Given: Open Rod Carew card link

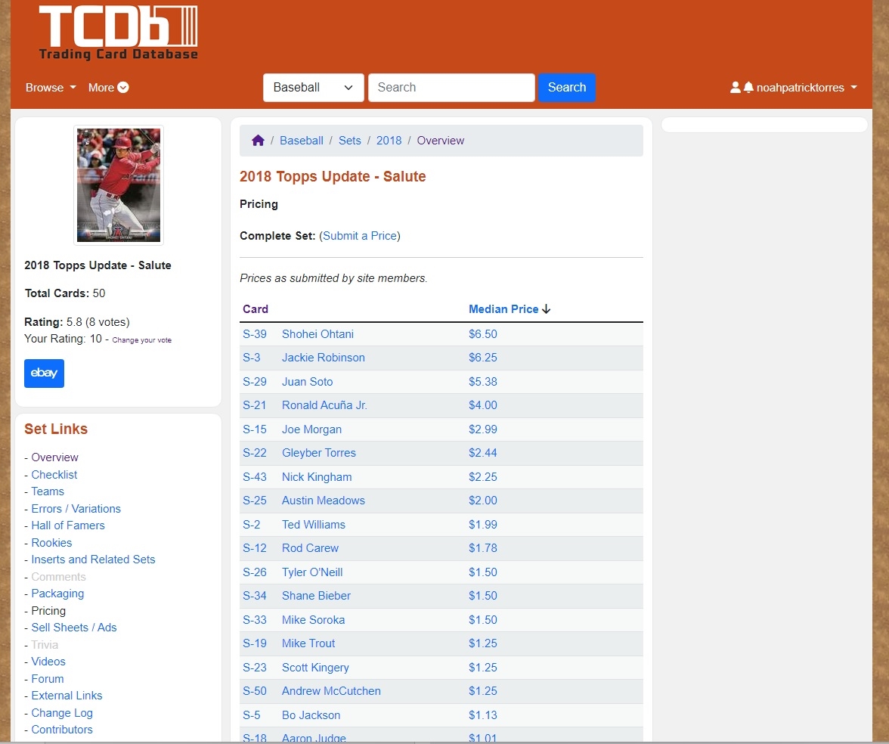Looking at the screenshot, I should pyautogui.click(x=310, y=548).
